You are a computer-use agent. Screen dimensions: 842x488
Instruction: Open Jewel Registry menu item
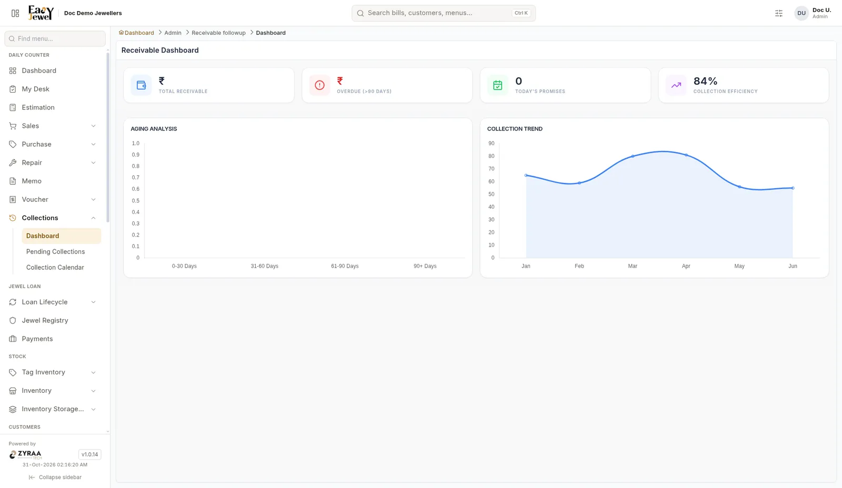tap(53, 320)
